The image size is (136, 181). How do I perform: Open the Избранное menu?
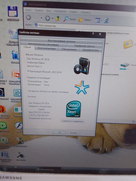(x=60, y=11)
